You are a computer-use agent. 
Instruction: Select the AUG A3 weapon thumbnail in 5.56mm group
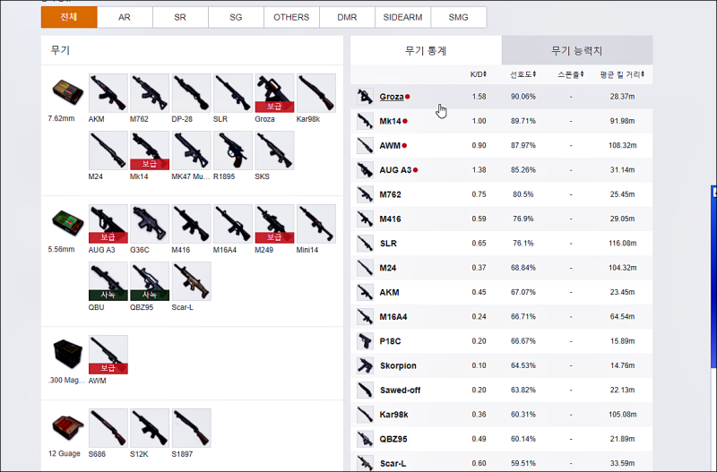click(x=108, y=223)
